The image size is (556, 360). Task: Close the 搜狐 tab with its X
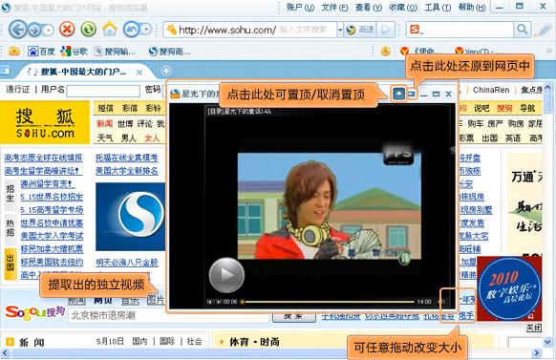click(139, 73)
